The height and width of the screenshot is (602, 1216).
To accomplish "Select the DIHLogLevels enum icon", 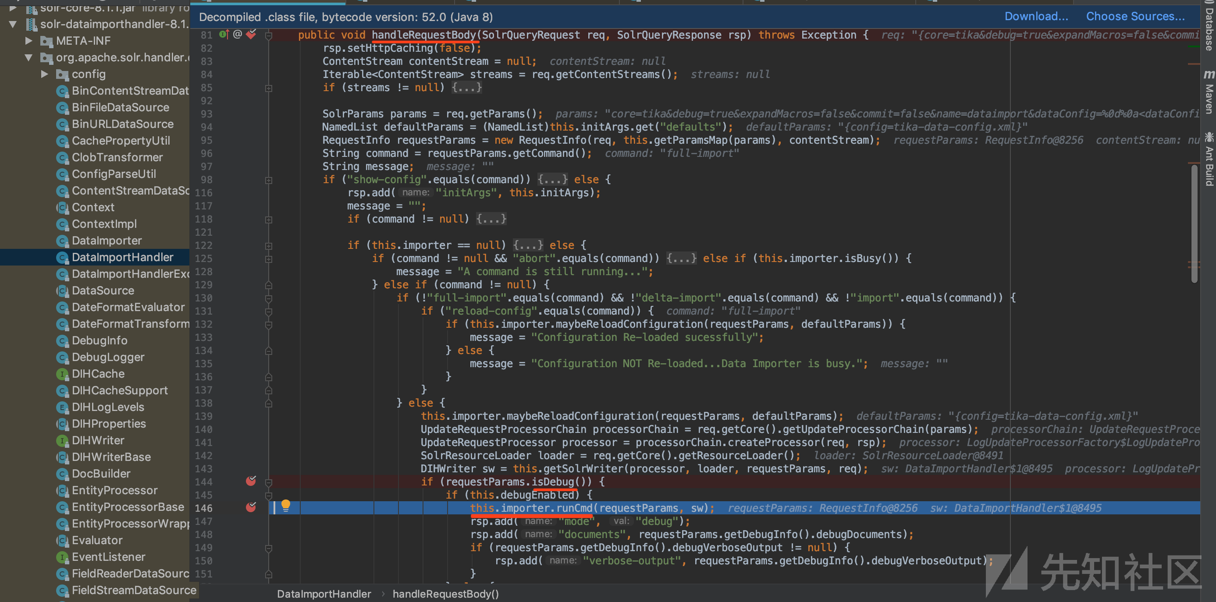I will 62,407.
